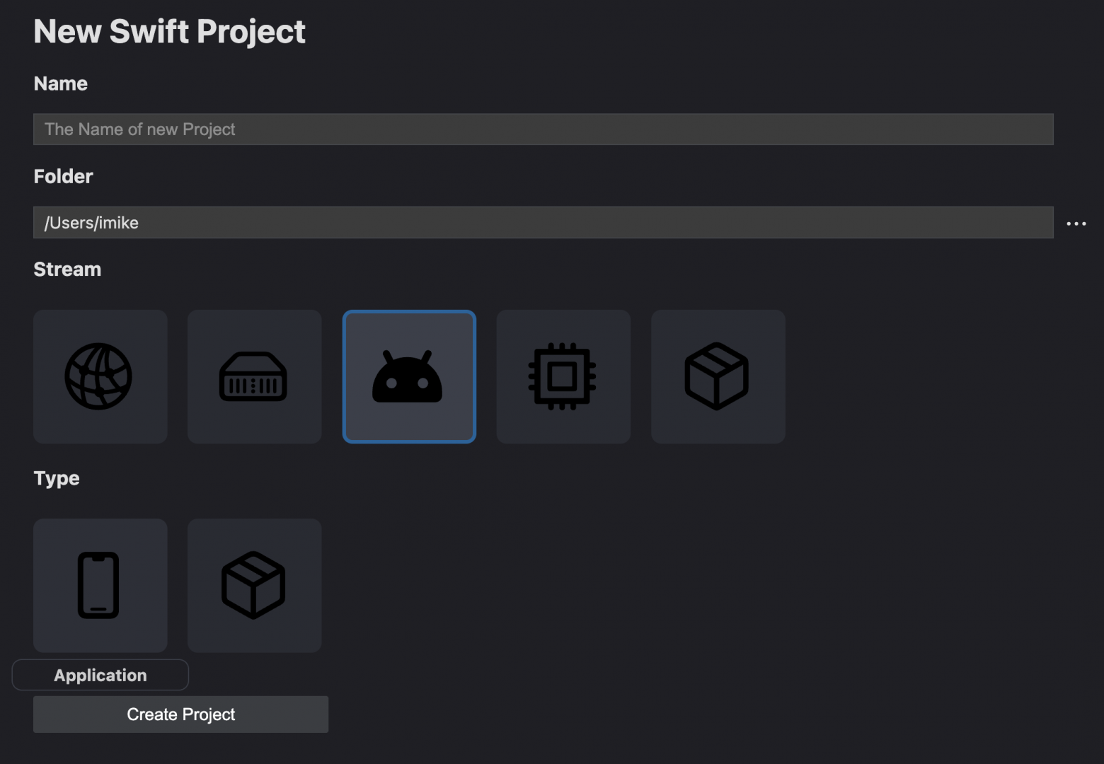Click the "The Name of new Project" placeholder
Image resolution: width=1104 pixels, height=764 pixels.
coord(140,129)
